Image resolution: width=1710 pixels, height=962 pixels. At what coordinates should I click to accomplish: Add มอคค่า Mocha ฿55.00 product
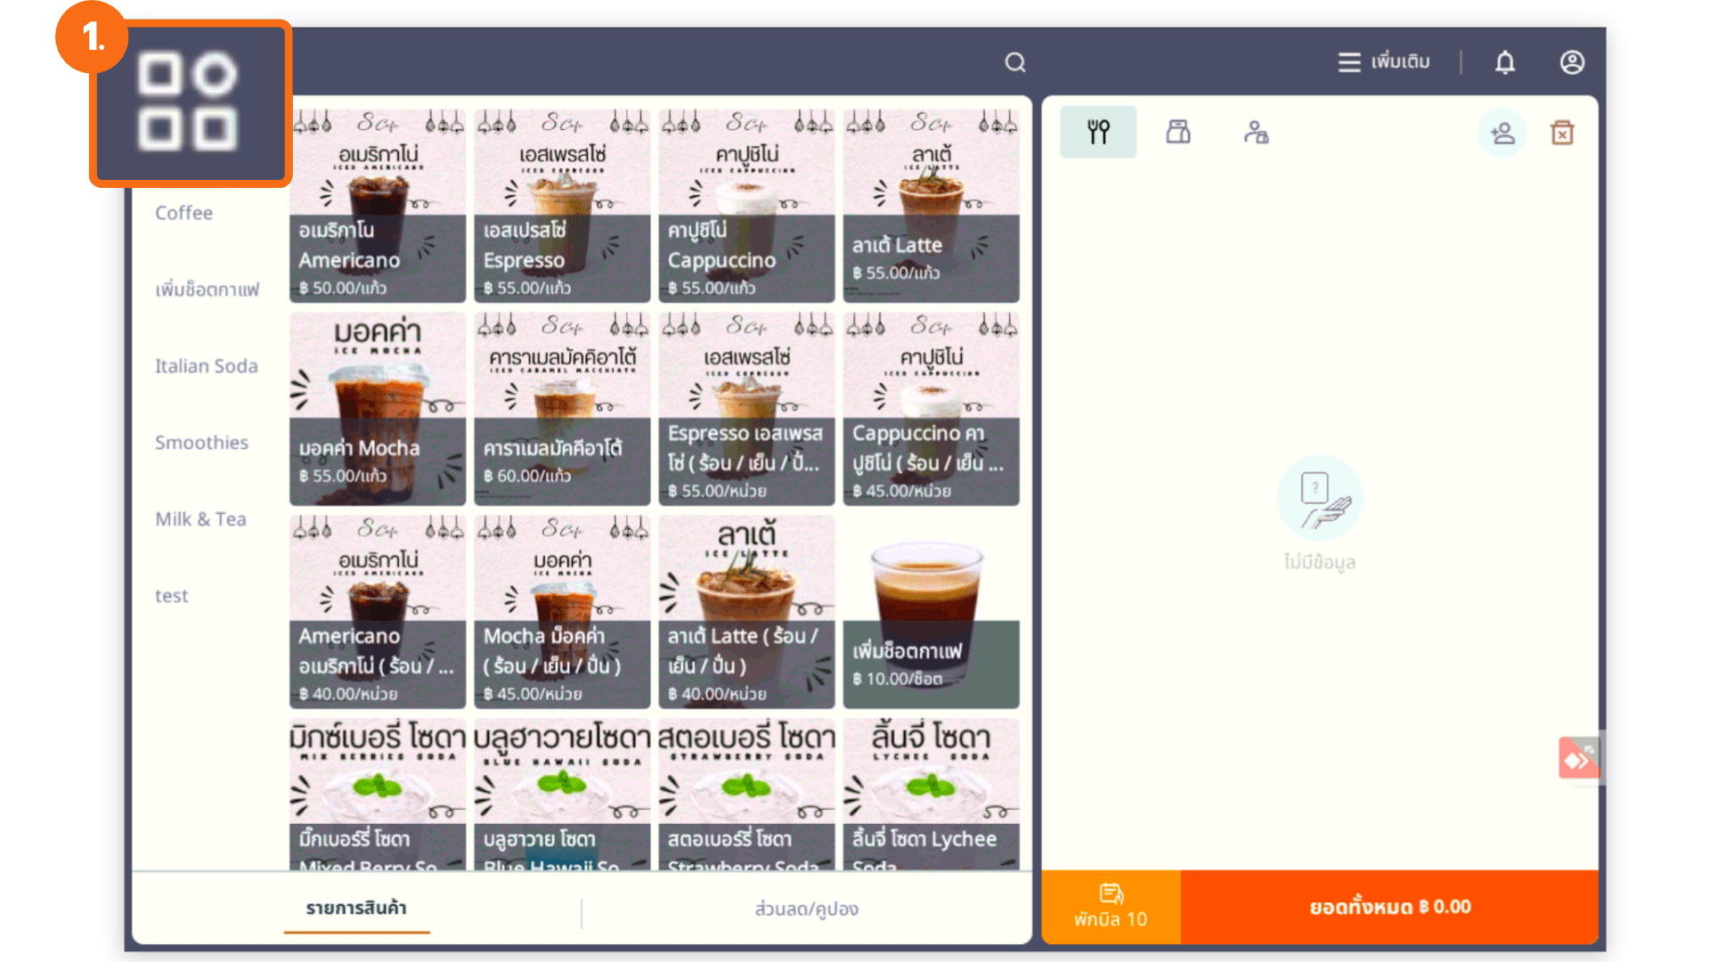tap(377, 409)
